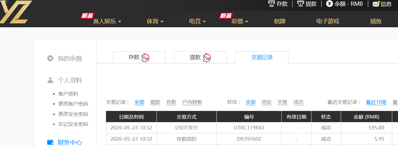This screenshot has width=398, height=147.
Task: Open 财务中心 in sidebar
Action: pos(70,142)
